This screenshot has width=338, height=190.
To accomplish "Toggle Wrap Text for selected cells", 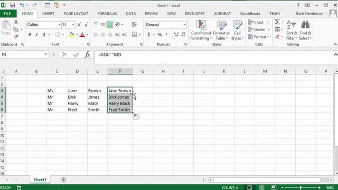I will [x=135, y=25].
